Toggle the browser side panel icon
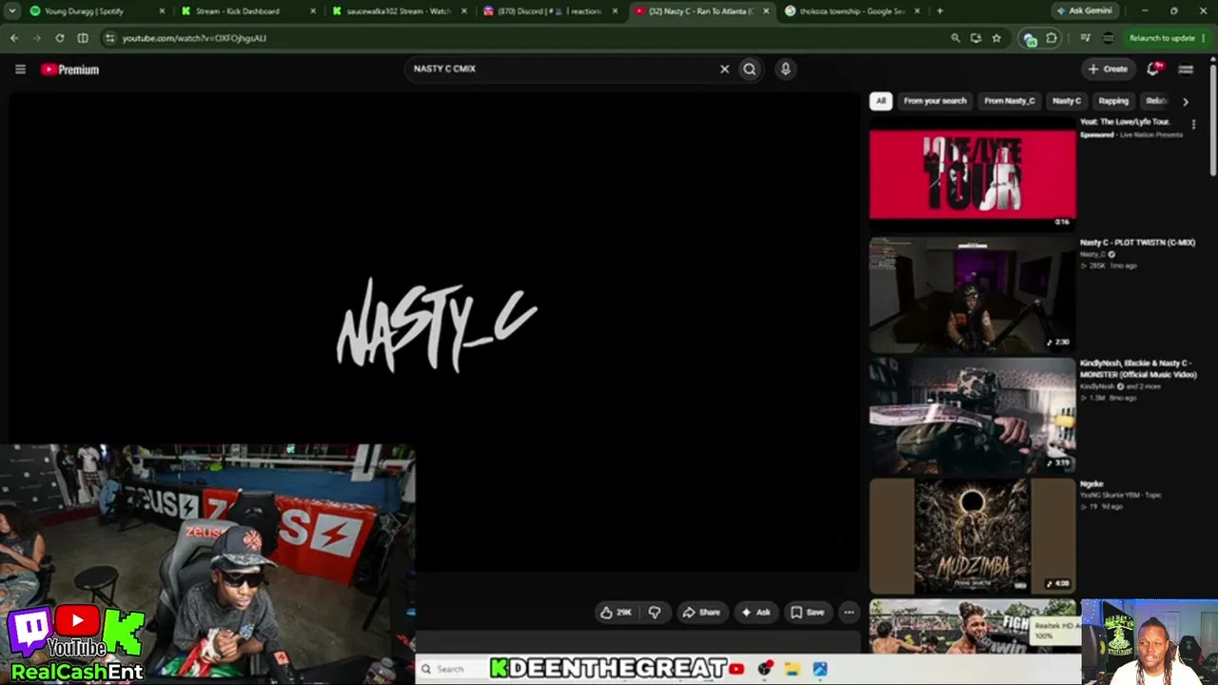1218x685 pixels. (x=83, y=38)
